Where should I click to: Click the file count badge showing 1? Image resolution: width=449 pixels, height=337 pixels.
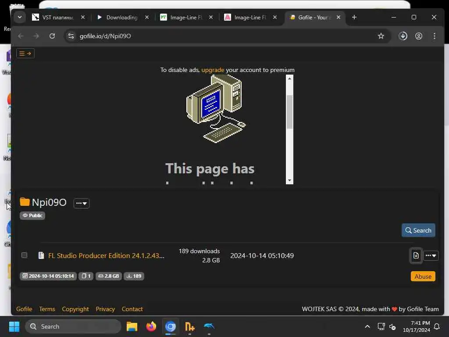(x=86, y=276)
